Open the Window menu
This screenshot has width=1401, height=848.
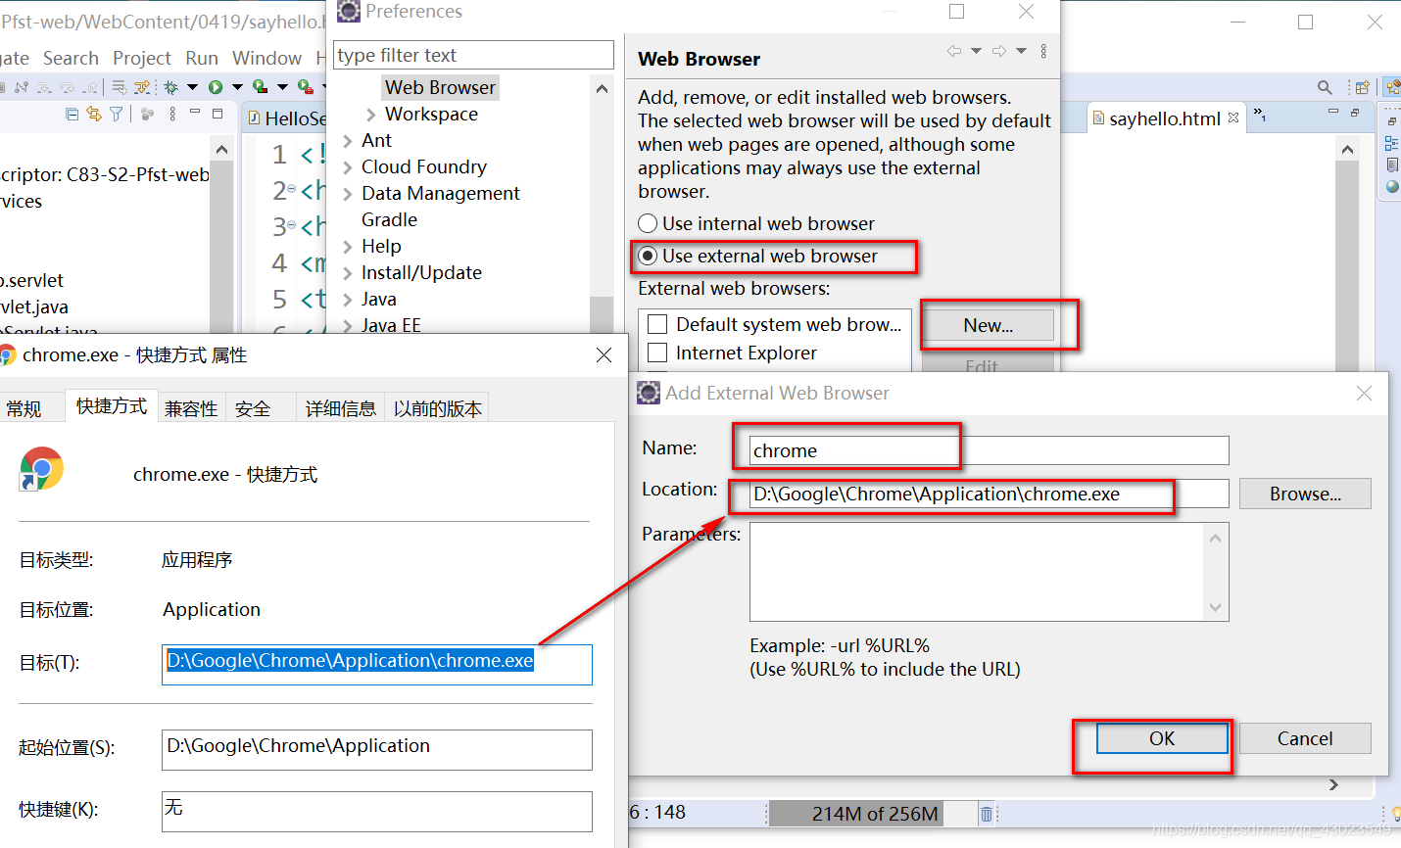(266, 58)
